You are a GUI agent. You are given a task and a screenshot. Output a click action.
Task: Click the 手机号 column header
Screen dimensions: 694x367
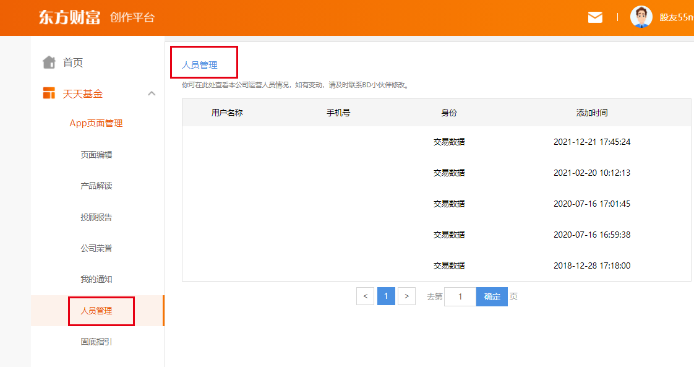point(338,113)
